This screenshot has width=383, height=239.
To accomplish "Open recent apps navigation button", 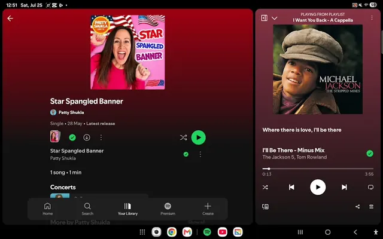I will coord(300,232).
